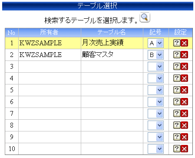
Task: Click question mark icon in row 2
Action: (x=177, y=55)
